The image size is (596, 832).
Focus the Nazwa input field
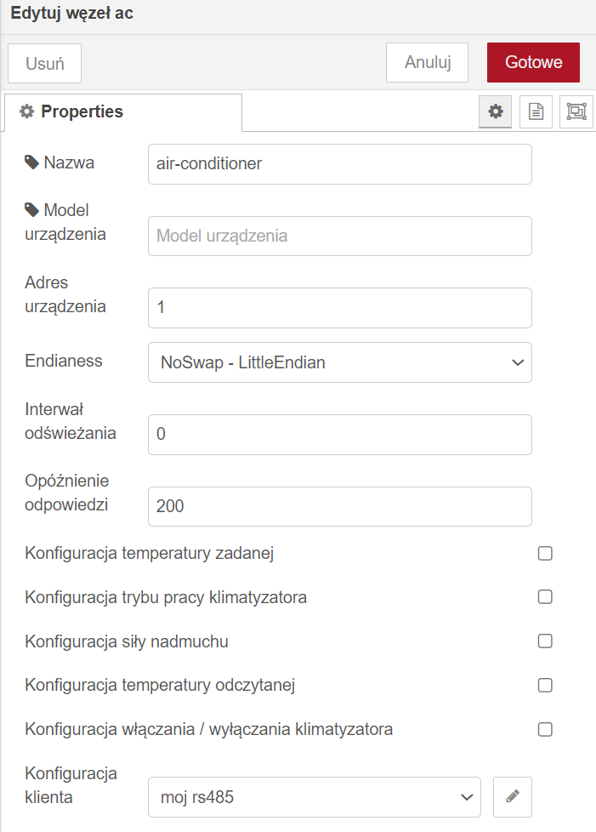340,164
